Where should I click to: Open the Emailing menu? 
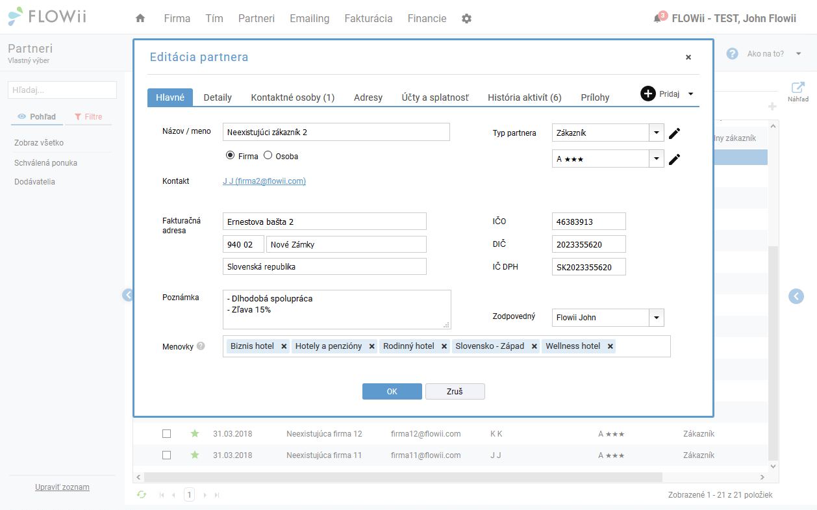coord(310,18)
